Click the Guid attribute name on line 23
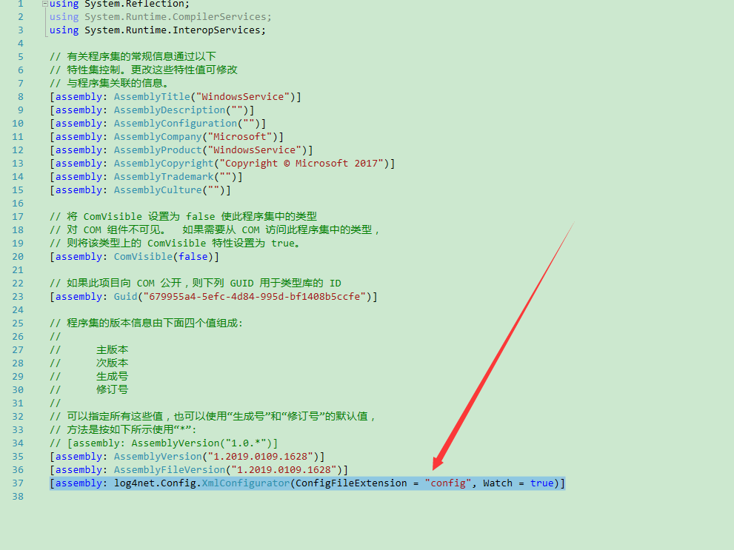This screenshot has width=734, height=550. [x=125, y=297]
